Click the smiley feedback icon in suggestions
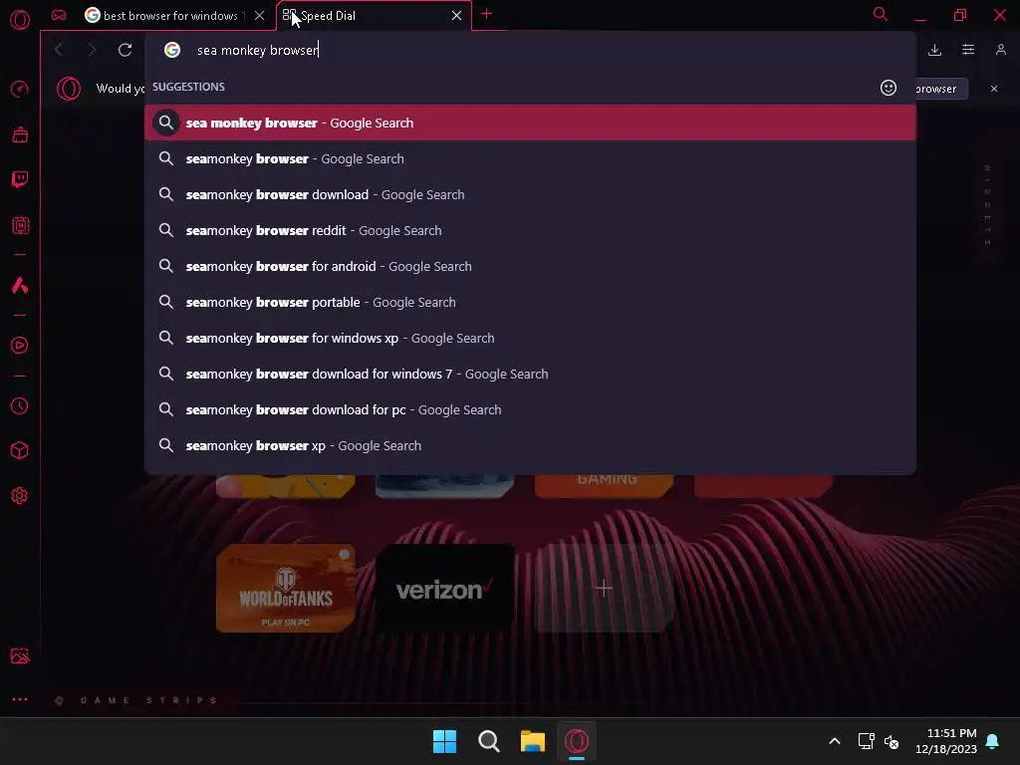The image size is (1020, 765). (888, 88)
